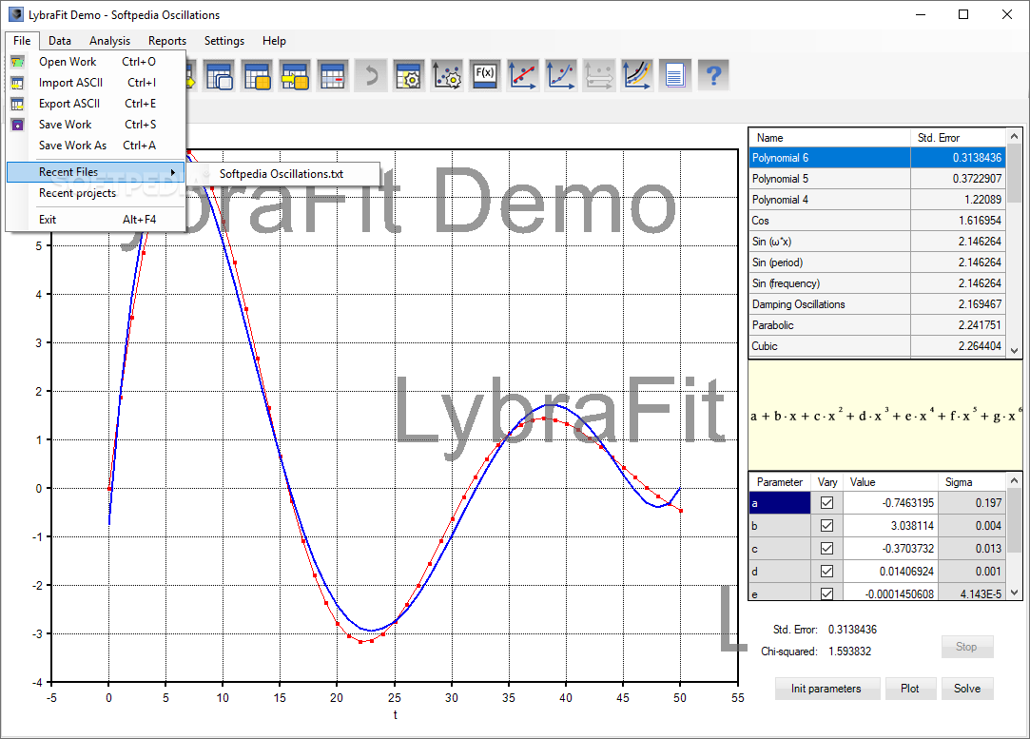Click parameter table scrollbar up arrow
Screen dimensions: 1030x739
pyautogui.click(x=1014, y=481)
